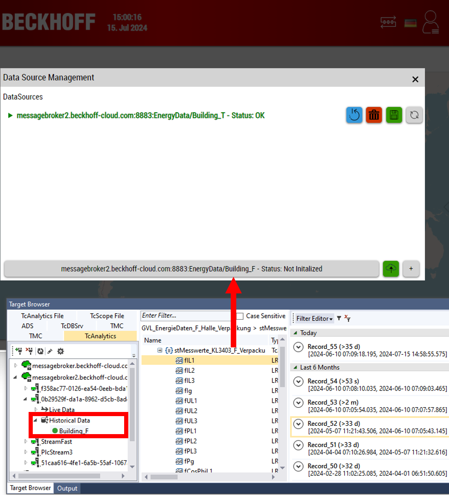
Task: Click the German flag language icon
Action: tap(410, 23)
